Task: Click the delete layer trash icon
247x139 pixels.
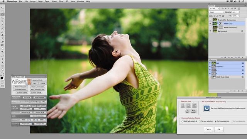Action: coord(242,58)
